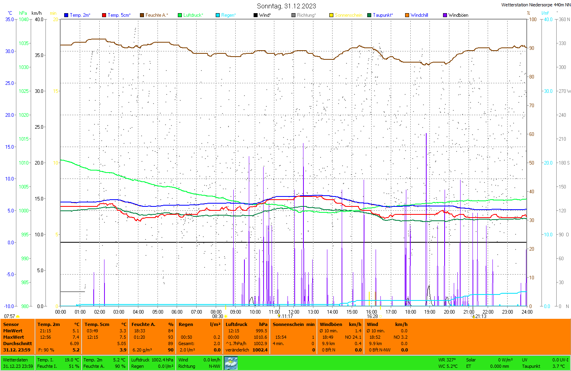Select the cyan Regen legend square
Screen dimensions: 571x371
click(x=218, y=15)
